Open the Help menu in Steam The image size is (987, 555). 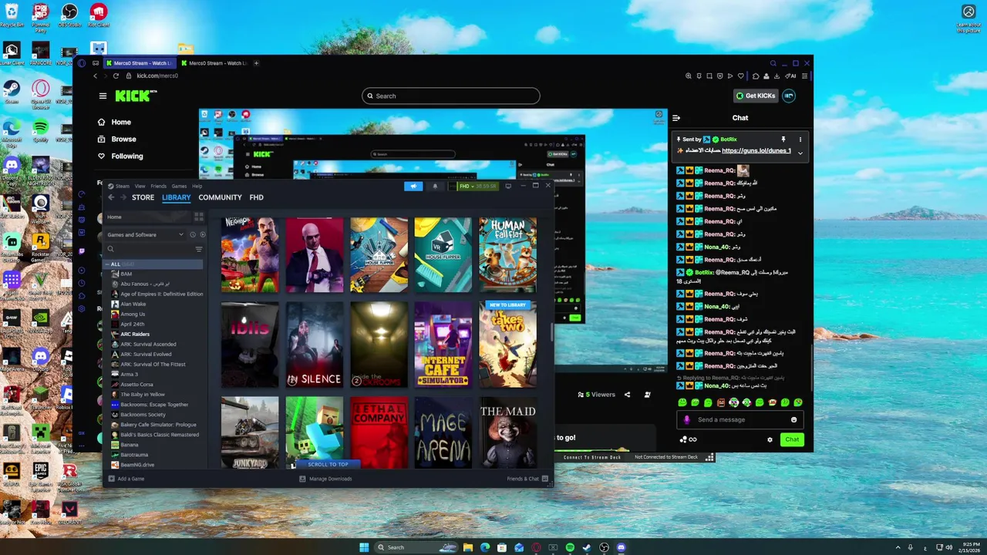click(197, 186)
